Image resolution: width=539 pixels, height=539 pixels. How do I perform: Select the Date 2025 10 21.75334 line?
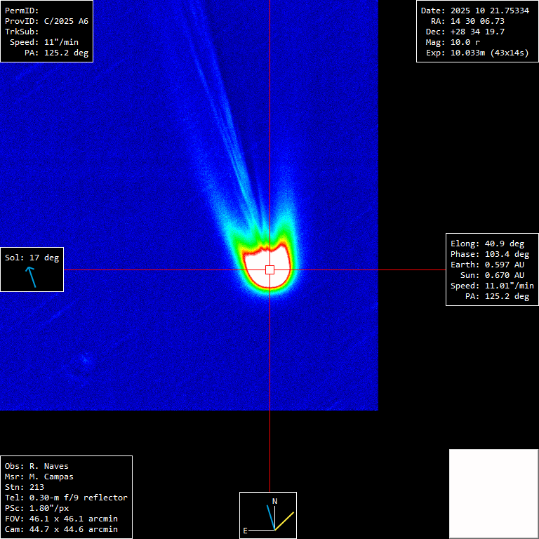[x=474, y=11]
